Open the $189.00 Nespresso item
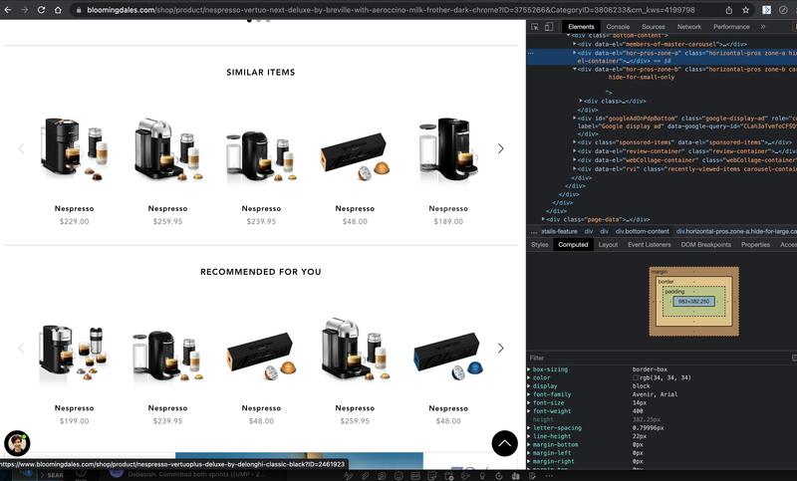The width and height of the screenshot is (797, 481). tap(448, 148)
